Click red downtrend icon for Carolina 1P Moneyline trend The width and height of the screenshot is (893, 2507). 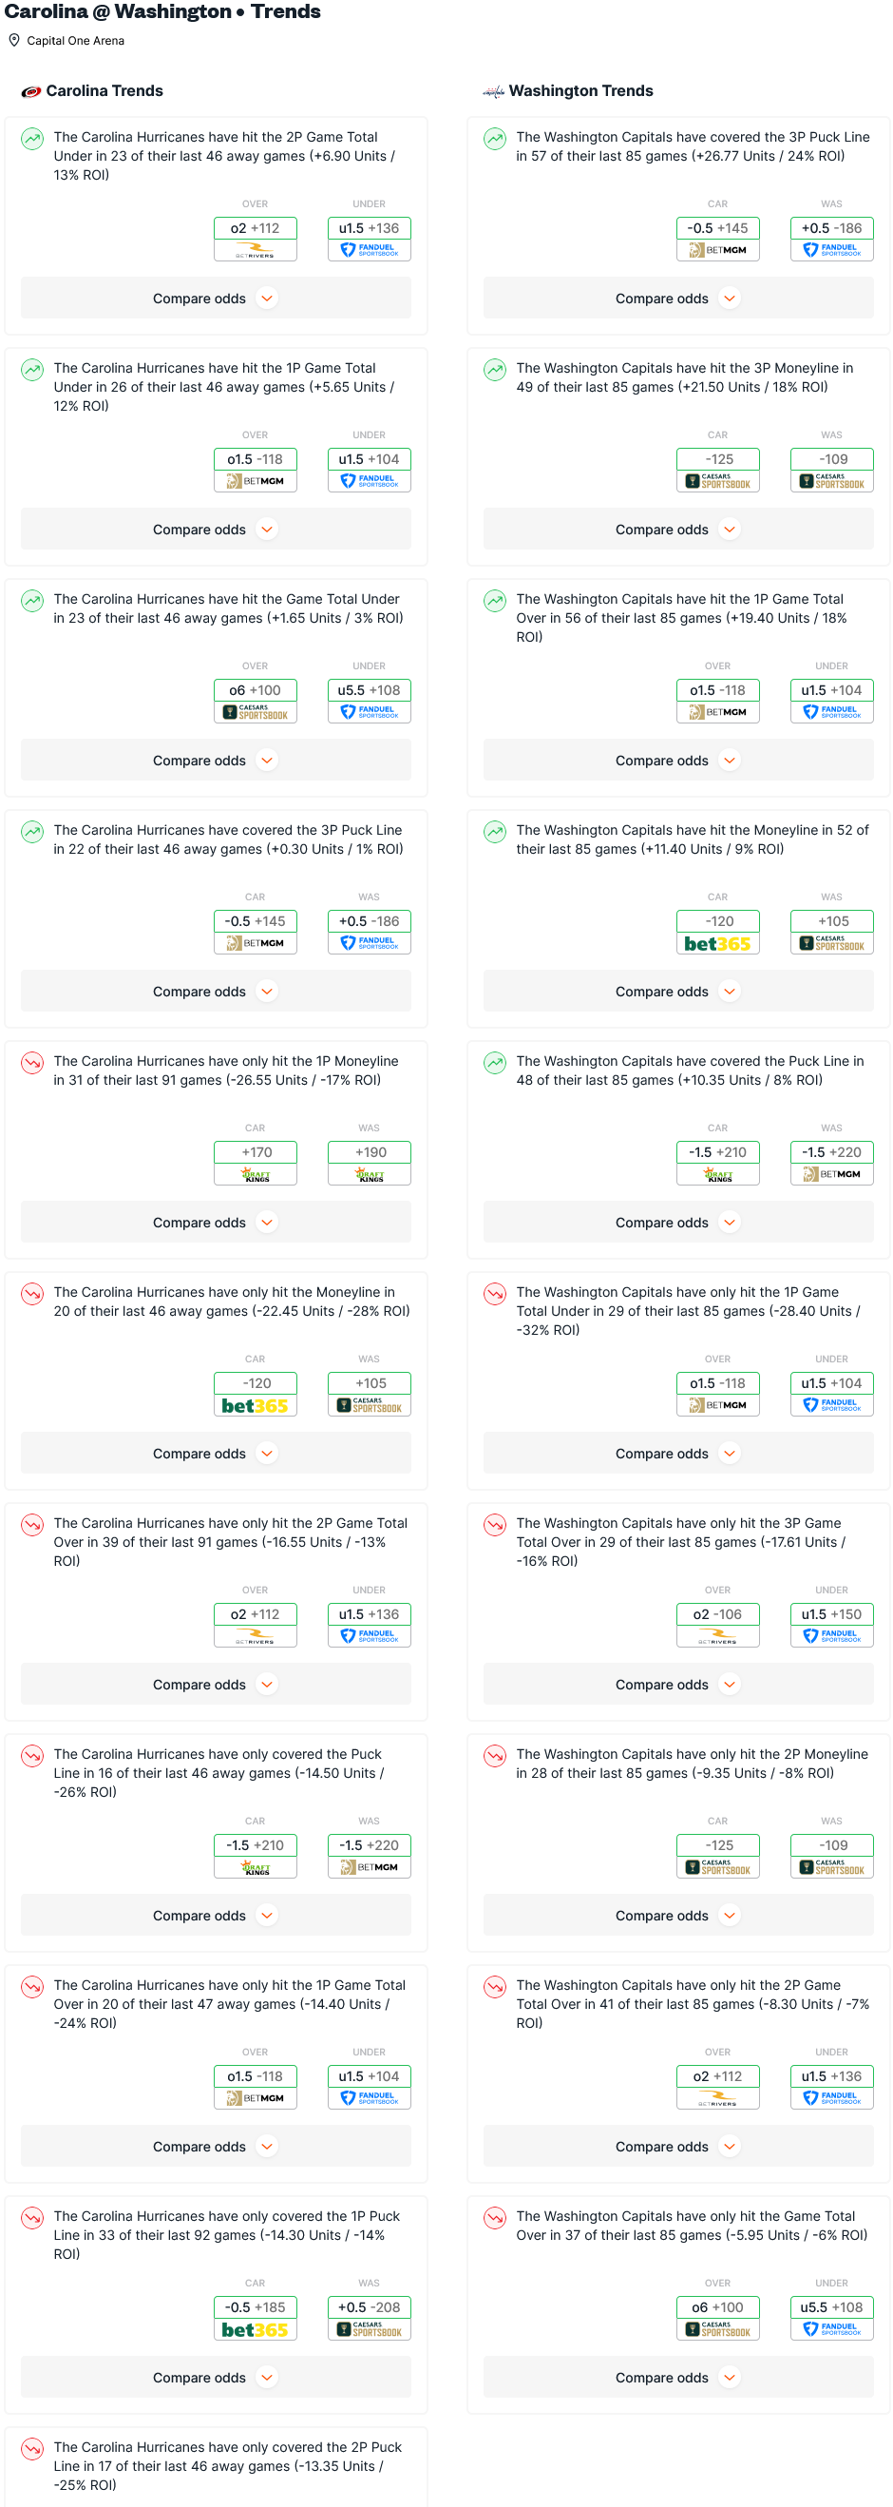32,1062
